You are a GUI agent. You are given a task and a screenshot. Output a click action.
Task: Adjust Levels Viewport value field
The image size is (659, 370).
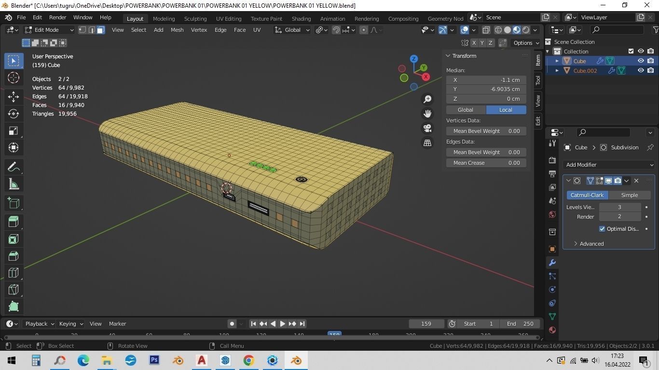(x=620, y=207)
